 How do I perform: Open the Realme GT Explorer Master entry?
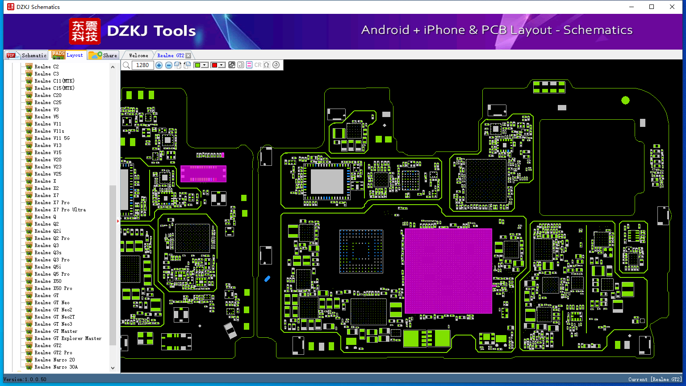[68, 338]
